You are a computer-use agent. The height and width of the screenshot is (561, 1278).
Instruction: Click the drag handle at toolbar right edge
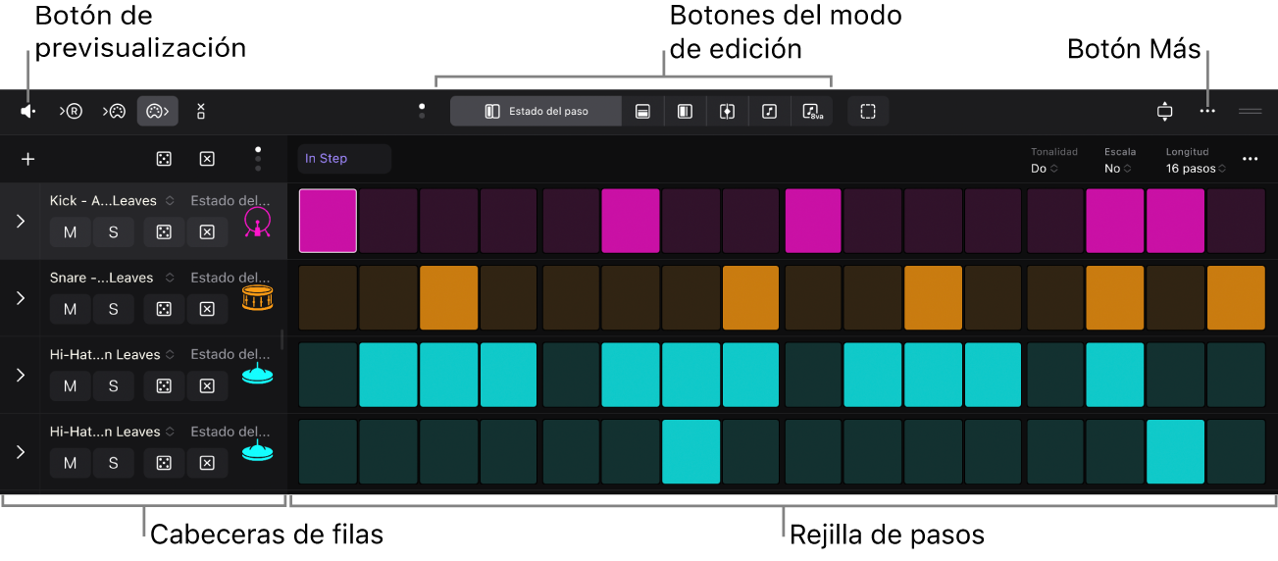click(1250, 112)
